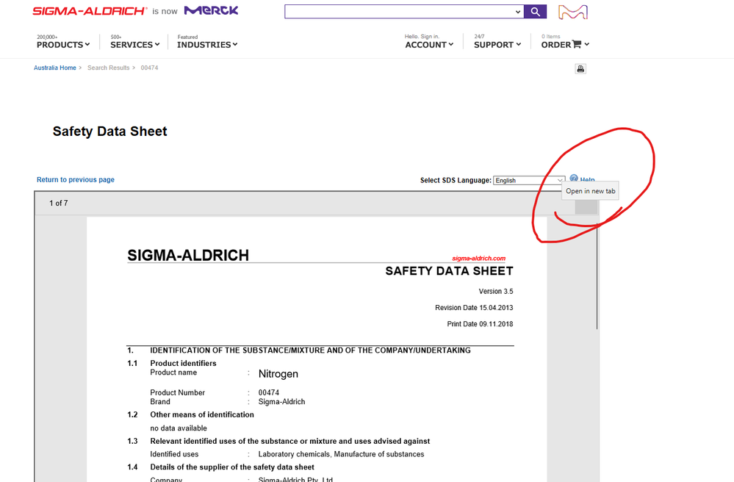
Task: Click the Help question mark icon
Action: click(x=574, y=179)
